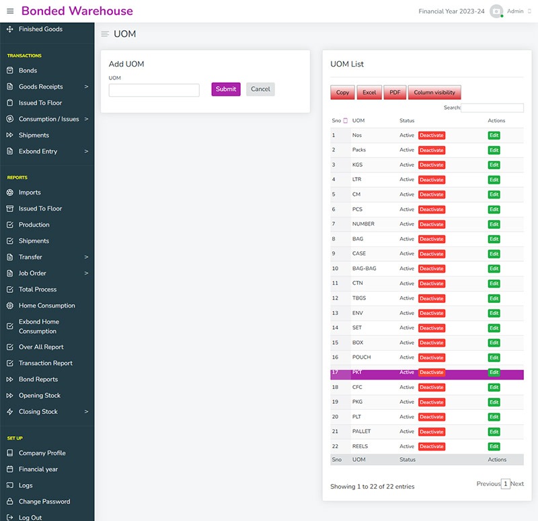This screenshot has height=521, width=538.
Task: Click the UOM name input field
Action: click(x=154, y=90)
